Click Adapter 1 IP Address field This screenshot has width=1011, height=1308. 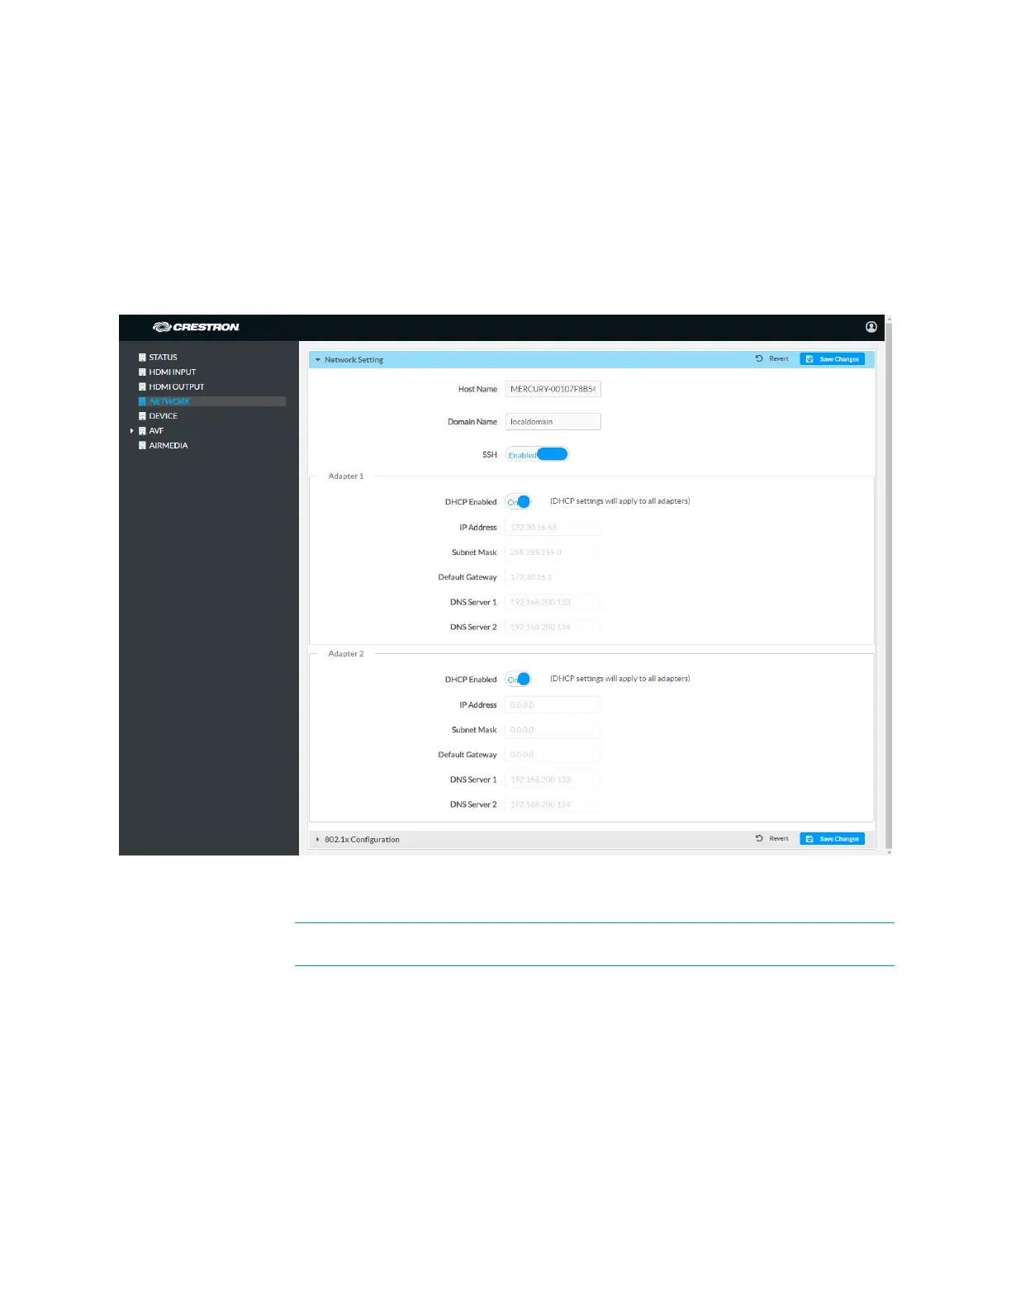[553, 528]
